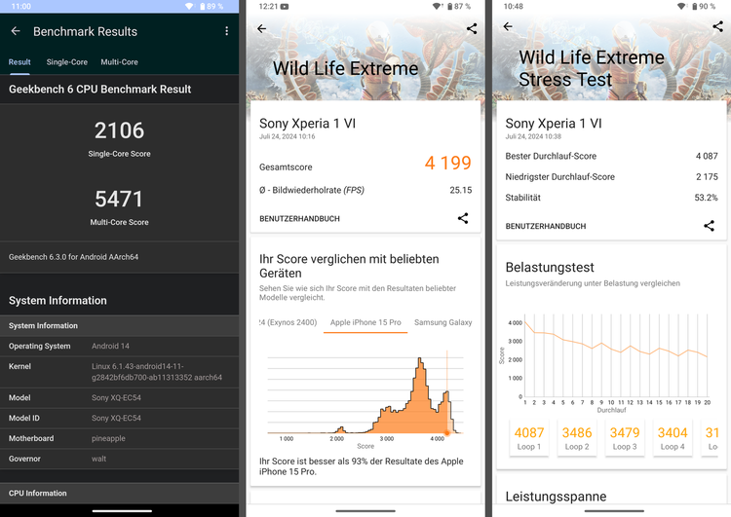Tap share icon in Stress Test result card
731x517 pixels.
click(709, 226)
